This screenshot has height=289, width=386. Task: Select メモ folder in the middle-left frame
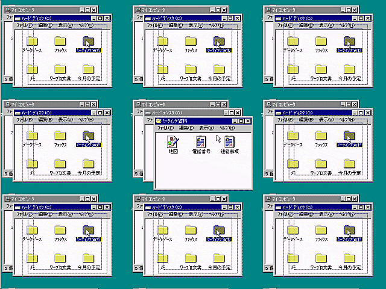coord(33,164)
